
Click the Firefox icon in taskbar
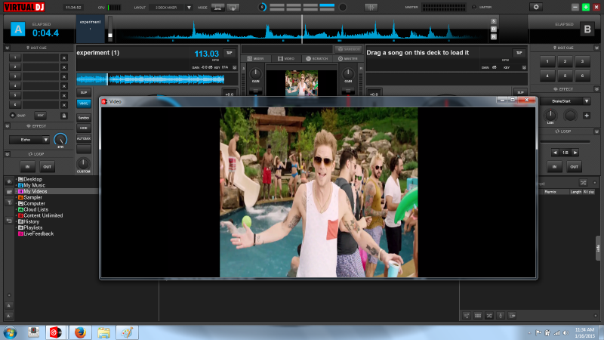click(80, 332)
